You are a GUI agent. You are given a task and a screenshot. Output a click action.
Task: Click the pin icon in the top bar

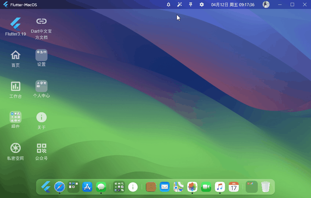click(191, 4)
